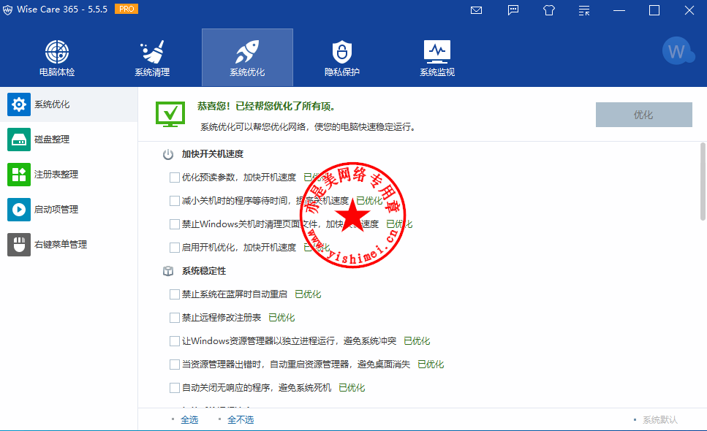Select the 注册表整理 grid icon in sidebar
This screenshot has width=707, height=431.
click(19, 175)
